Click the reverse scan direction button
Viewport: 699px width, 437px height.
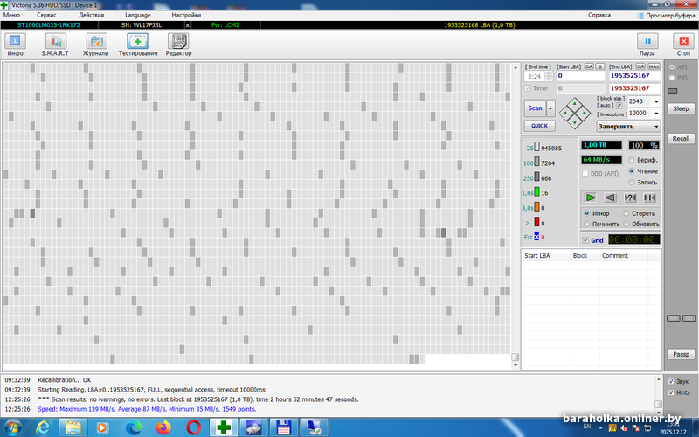pos(610,198)
